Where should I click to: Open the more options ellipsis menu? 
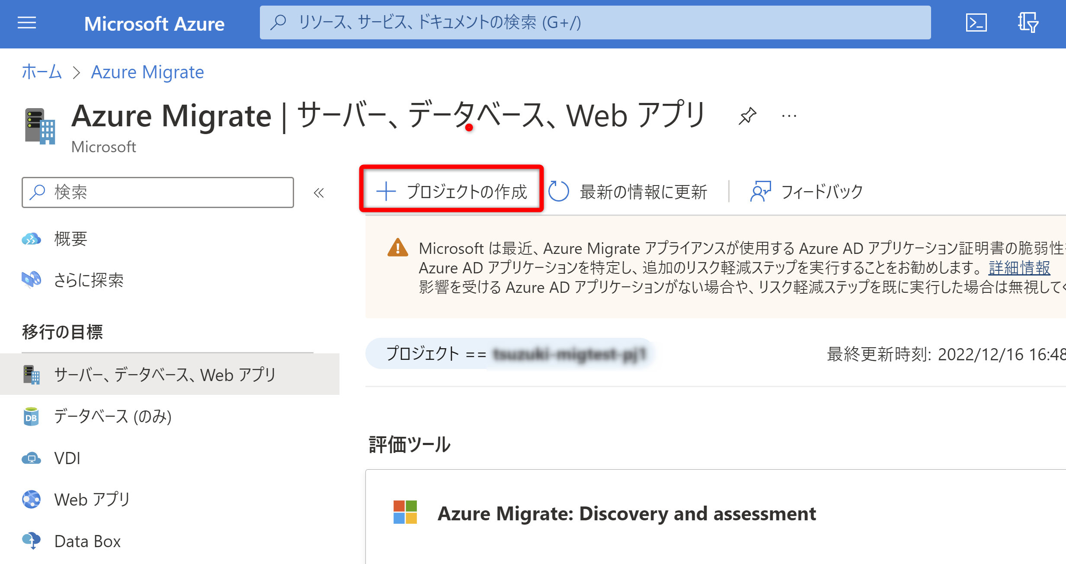pos(789,116)
